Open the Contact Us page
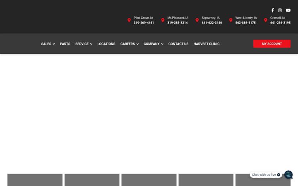The height and width of the screenshot is (186, 298). (178, 44)
